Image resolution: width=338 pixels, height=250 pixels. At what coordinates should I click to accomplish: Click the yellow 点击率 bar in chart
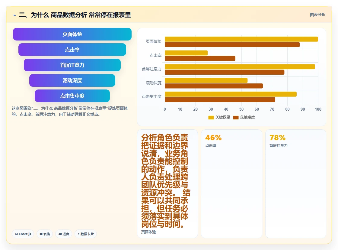[186, 53]
